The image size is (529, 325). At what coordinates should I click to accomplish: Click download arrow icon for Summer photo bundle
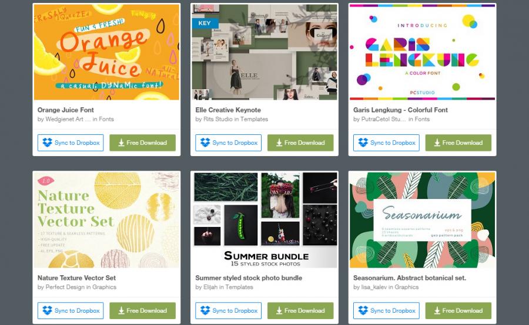[x=279, y=310]
